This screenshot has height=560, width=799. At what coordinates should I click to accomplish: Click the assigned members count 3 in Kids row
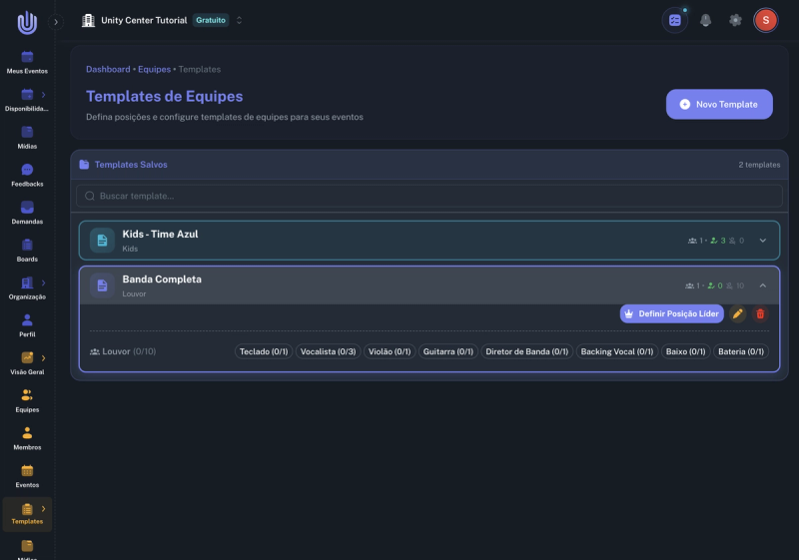click(718, 241)
